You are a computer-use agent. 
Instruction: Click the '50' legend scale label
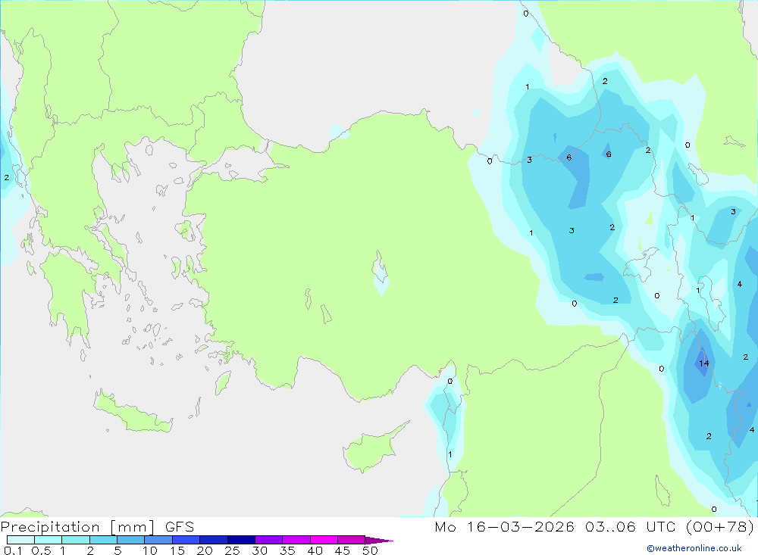pyautogui.click(x=371, y=550)
